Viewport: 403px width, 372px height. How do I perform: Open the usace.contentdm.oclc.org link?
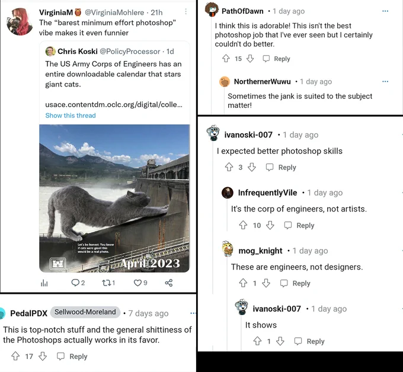coord(114,105)
